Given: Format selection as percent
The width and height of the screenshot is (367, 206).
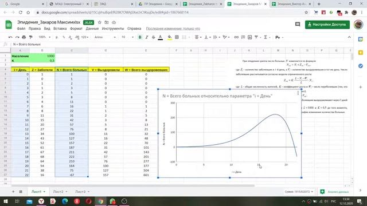Looking at the screenshot, I should tap(64, 37).
